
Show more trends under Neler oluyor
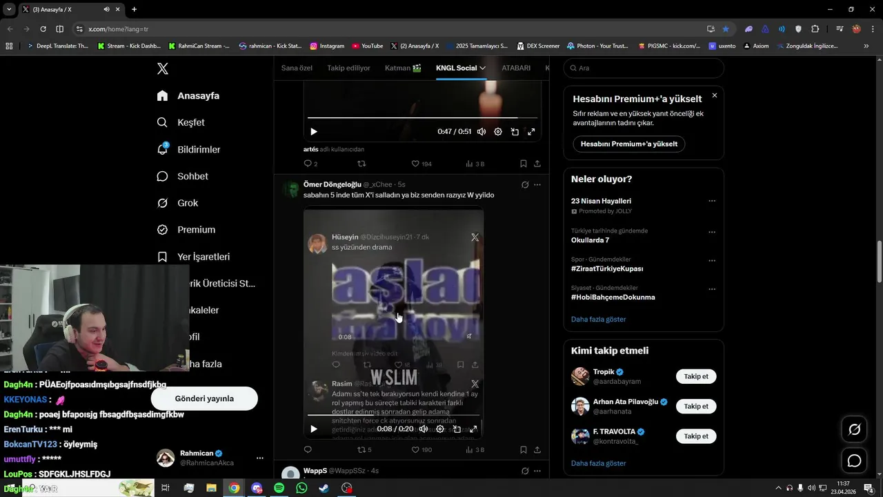598,319
